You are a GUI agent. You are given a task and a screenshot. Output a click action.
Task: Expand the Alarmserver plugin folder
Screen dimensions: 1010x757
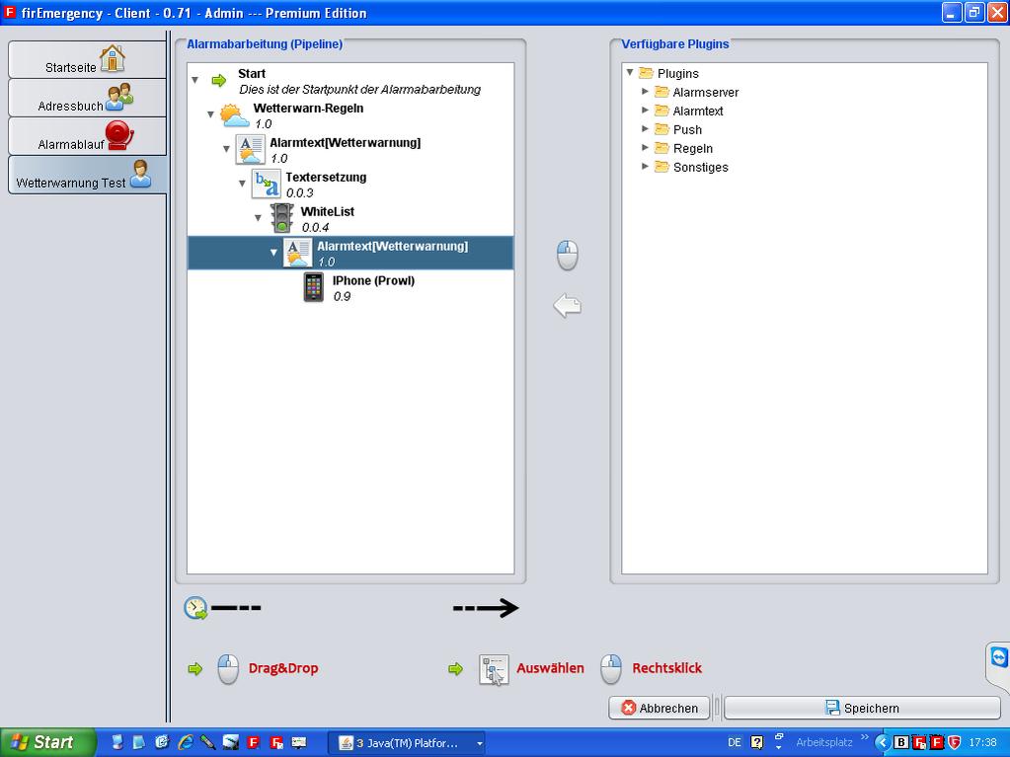tap(646, 92)
